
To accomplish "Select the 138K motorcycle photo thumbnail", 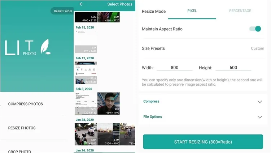I will tap(86, 134).
